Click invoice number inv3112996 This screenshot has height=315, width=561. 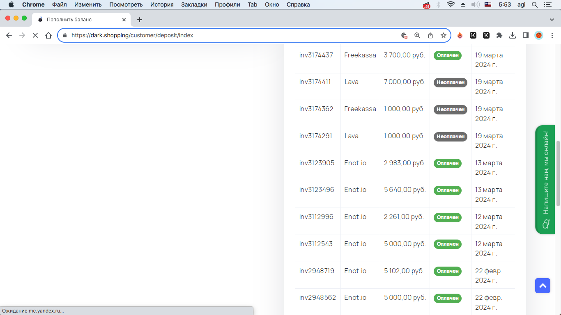tap(316, 217)
